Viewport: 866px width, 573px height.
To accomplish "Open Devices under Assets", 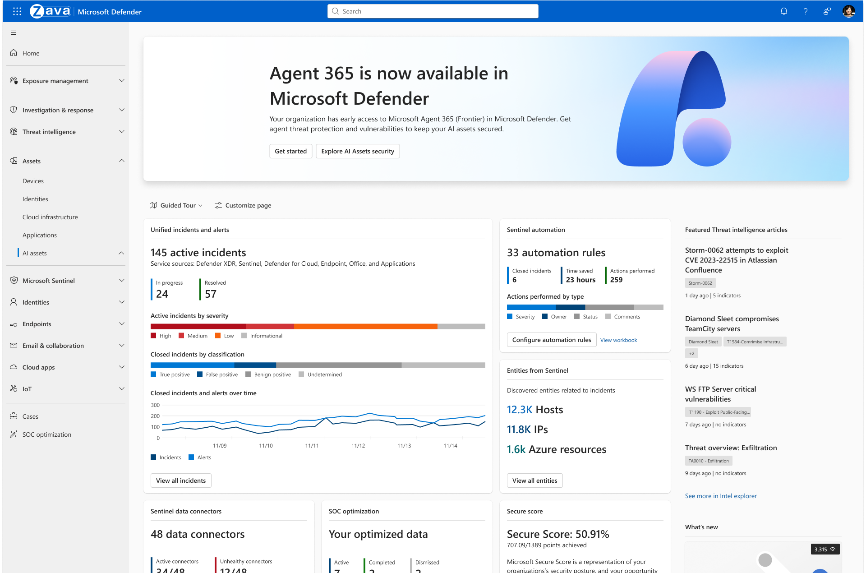I will point(33,181).
